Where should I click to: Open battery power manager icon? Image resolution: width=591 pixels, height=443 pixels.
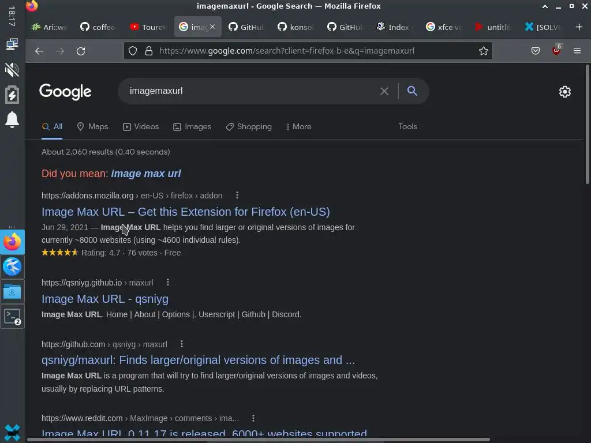(x=12, y=94)
